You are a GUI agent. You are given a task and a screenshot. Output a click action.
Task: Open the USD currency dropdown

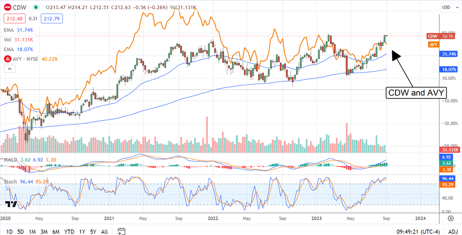pyautogui.click(x=450, y=7)
